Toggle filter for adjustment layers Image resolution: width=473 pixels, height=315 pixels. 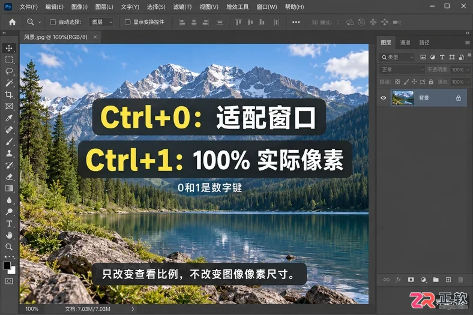(x=433, y=57)
